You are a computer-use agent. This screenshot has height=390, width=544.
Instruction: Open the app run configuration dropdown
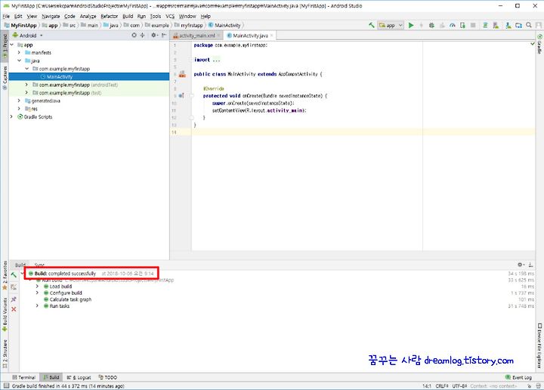pyautogui.click(x=391, y=25)
